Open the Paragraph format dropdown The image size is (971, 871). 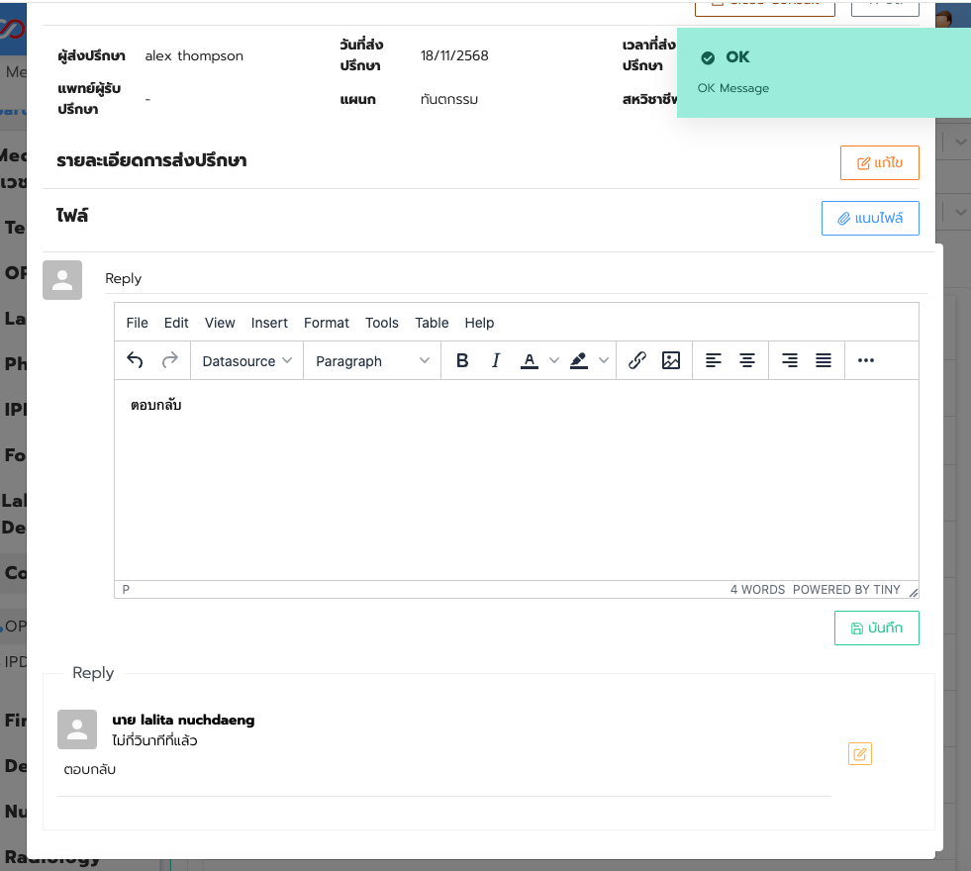coord(372,361)
